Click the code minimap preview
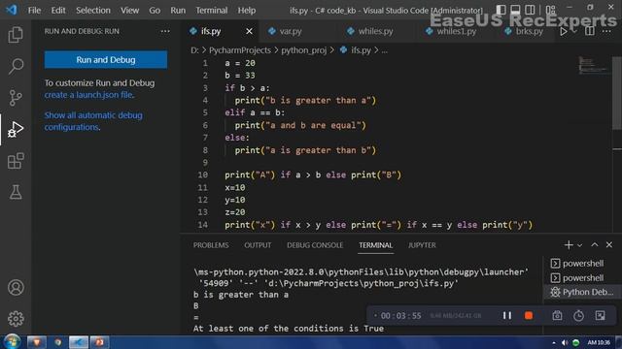Screen dimensions: 622x349 [593, 65]
